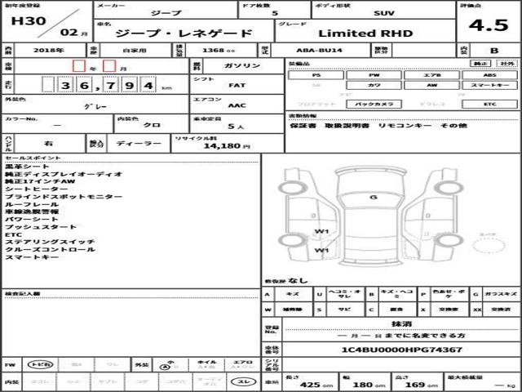This screenshot has width=522, height=392.
Task: Select the recycle fee 14,180 円
Action: pyautogui.click(x=227, y=145)
